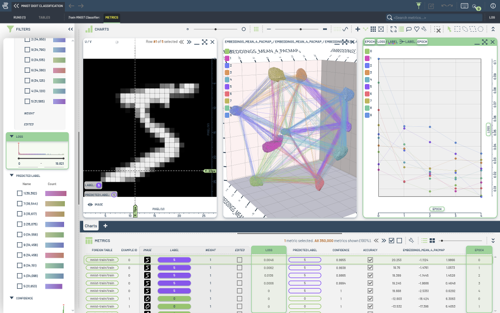500x313 pixels.
Task: Open the Log panel
Action: point(492,18)
